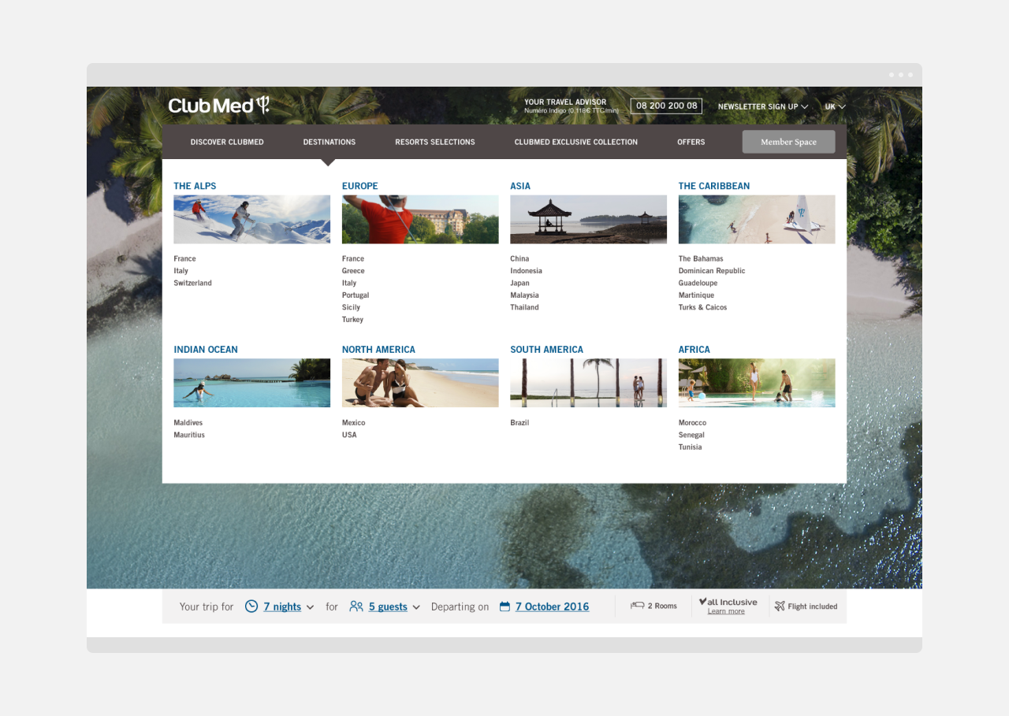The image size is (1009, 716).
Task: Open the Indian Ocean heading link
Action: [x=206, y=350]
